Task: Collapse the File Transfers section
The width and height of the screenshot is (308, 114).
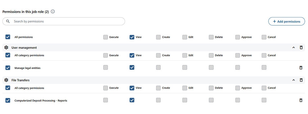Action: tap(294, 80)
